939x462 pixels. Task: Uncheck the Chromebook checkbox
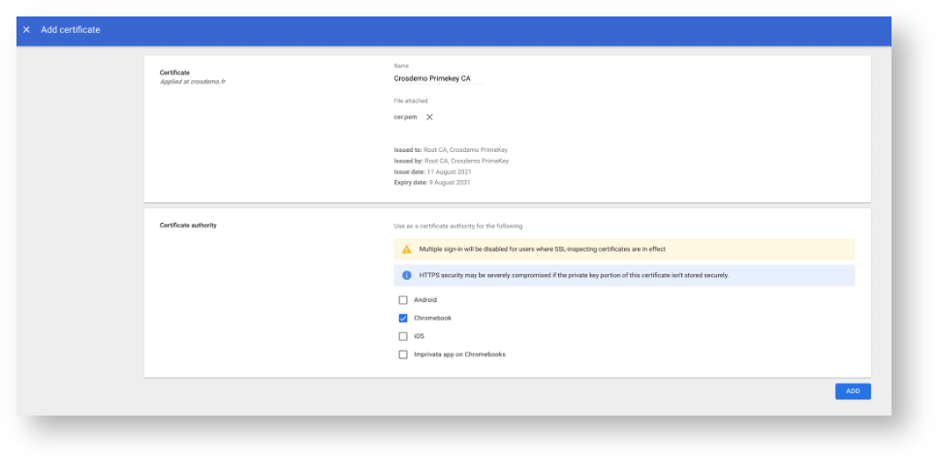pos(403,318)
